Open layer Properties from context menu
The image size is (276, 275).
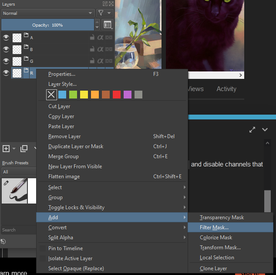pos(112,74)
